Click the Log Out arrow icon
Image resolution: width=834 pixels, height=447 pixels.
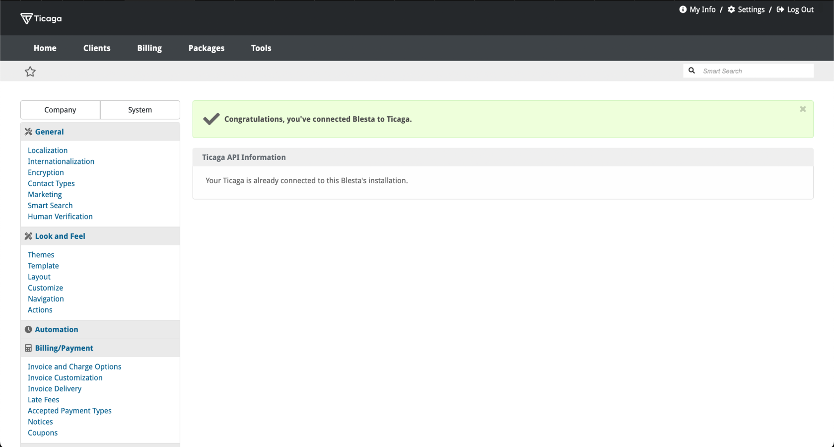pos(780,9)
